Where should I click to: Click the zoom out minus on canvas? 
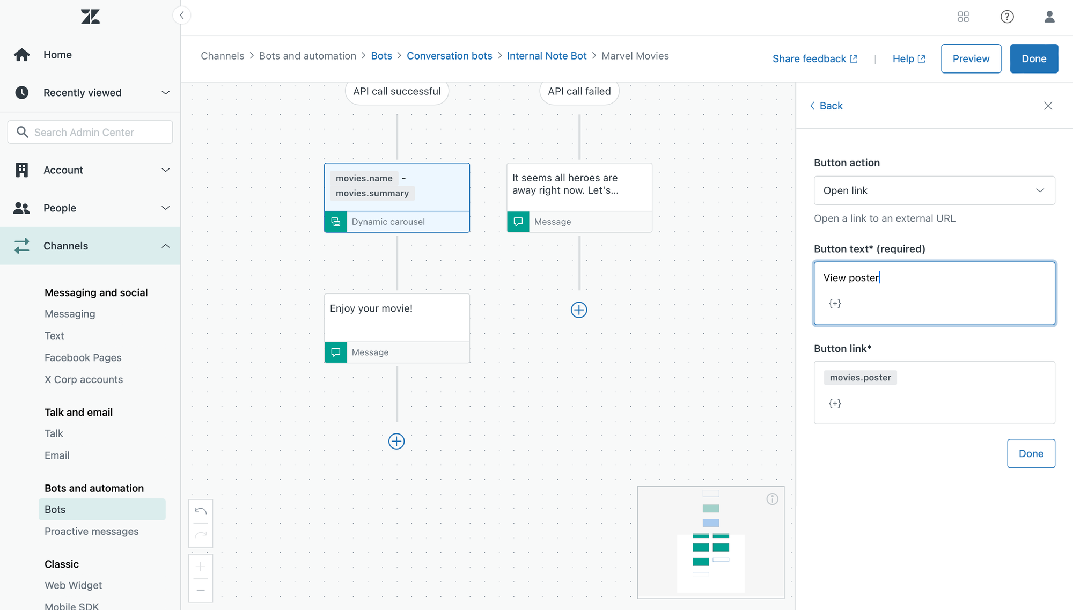pos(201,591)
